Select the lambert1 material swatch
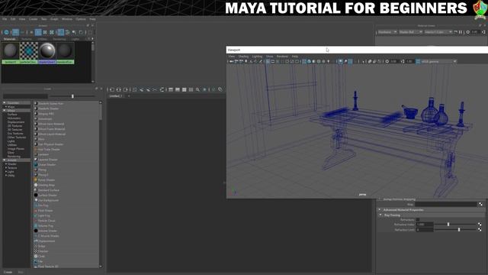This screenshot has height=275, width=488. 11,53
